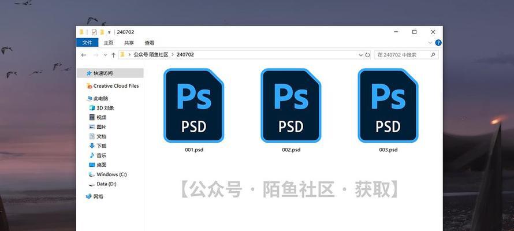Click the New Folder quick access icon
Image resolution: width=514 pixels, height=231 pixels.
coord(102,32)
